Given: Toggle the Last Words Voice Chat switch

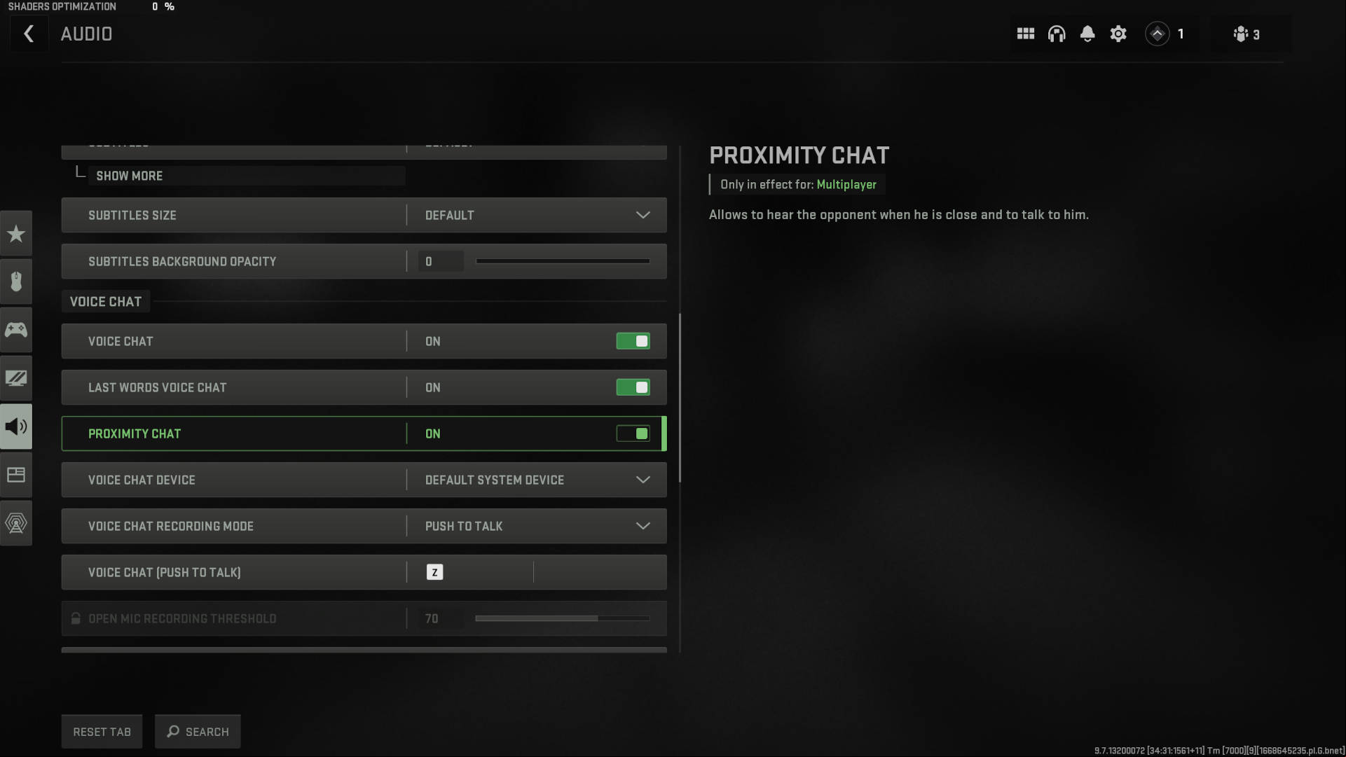Looking at the screenshot, I should (633, 387).
